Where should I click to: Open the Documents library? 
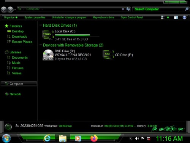pyautogui.click(x=20, y=58)
